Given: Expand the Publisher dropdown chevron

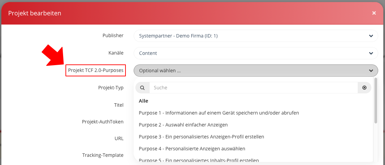Looking at the screenshot, I should [x=371, y=36].
